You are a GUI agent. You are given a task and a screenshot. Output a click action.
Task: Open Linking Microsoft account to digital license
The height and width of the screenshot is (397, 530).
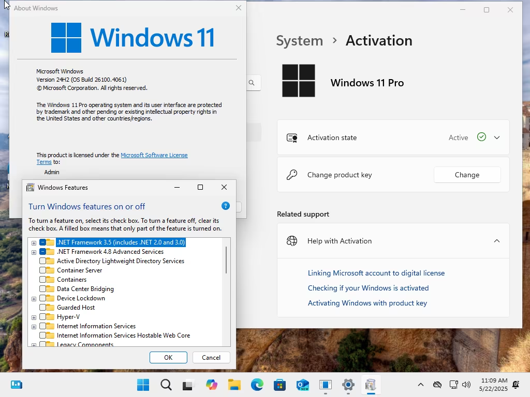pyautogui.click(x=376, y=273)
